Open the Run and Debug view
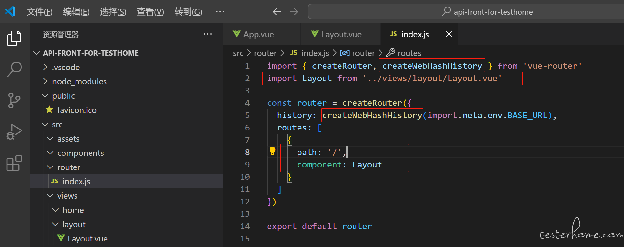The image size is (624, 247). pos(14,132)
